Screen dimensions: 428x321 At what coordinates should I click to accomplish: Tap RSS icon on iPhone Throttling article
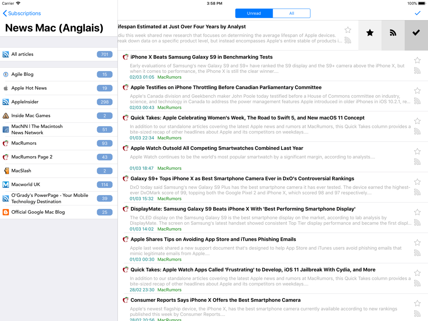click(x=417, y=101)
